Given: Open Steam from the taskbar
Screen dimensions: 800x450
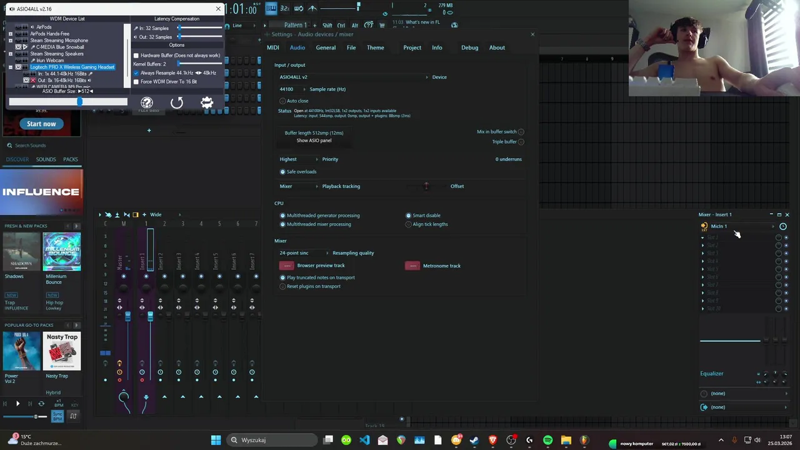Looking at the screenshot, I should [x=474, y=440].
